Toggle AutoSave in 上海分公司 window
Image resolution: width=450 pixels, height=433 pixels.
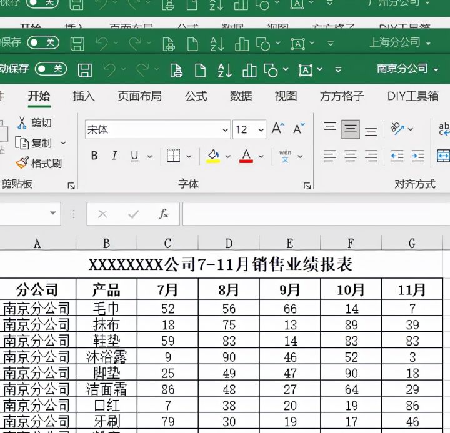point(43,42)
